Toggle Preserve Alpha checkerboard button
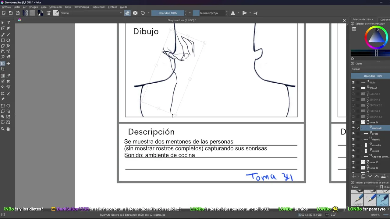The height and width of the screenshot is (219, 390). [x=135, y=13]
